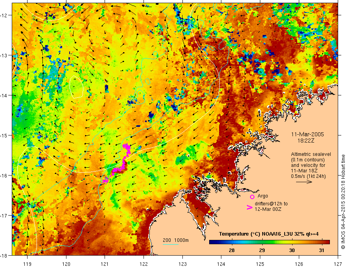Click longitude axis label 127
Screen dimensions: 346x267
coord(338,264)
